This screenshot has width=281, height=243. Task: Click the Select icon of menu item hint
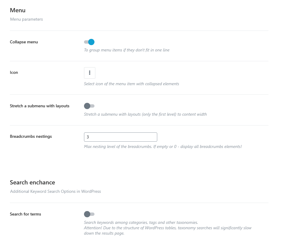132,84
